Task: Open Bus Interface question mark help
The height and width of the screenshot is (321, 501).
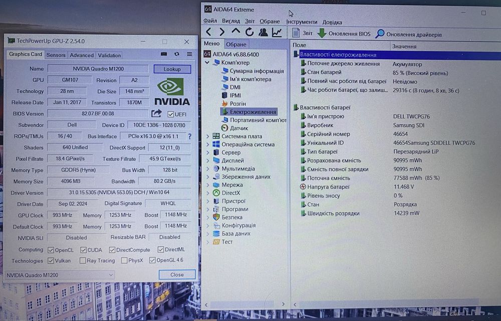Action: (190, 136)
